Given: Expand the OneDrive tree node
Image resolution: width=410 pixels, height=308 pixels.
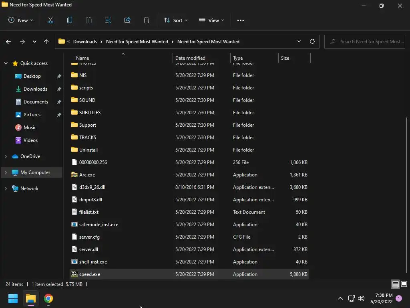Looking at the screenshot, I should click(x=6, y=156).
